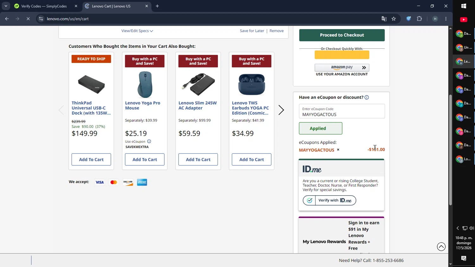Viewport: 475px width, 267px height.
Task: Open the ThinkPad Universal USB-C Dock image
Action: (91, 84)
